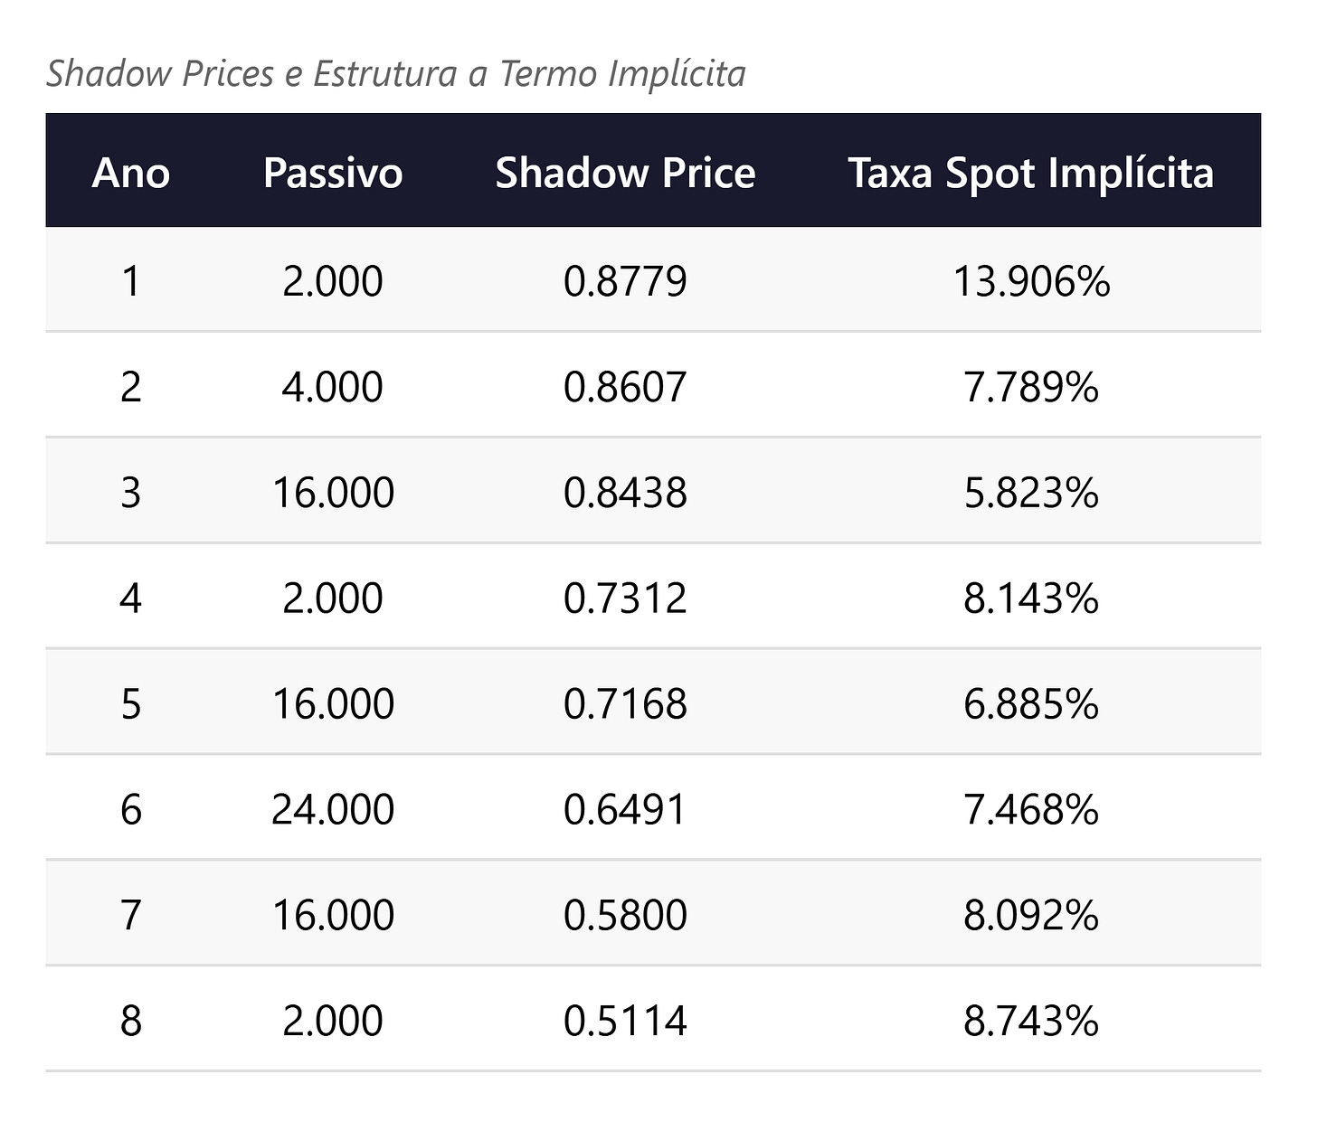This screenshot has width=1317, height=1131.
Task: Click the shadow price value 0.8779
Action: coord(625,281)
